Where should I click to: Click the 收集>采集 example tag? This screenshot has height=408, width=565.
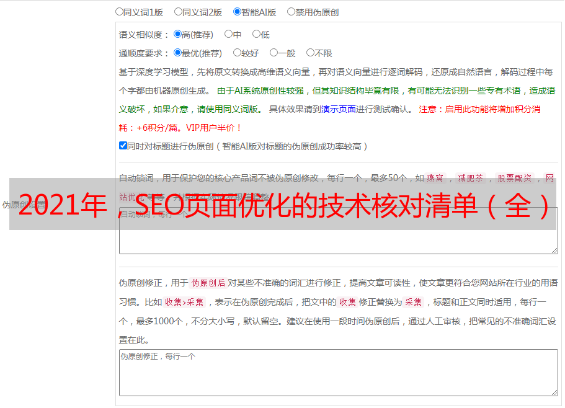click(x=184, y=302)
